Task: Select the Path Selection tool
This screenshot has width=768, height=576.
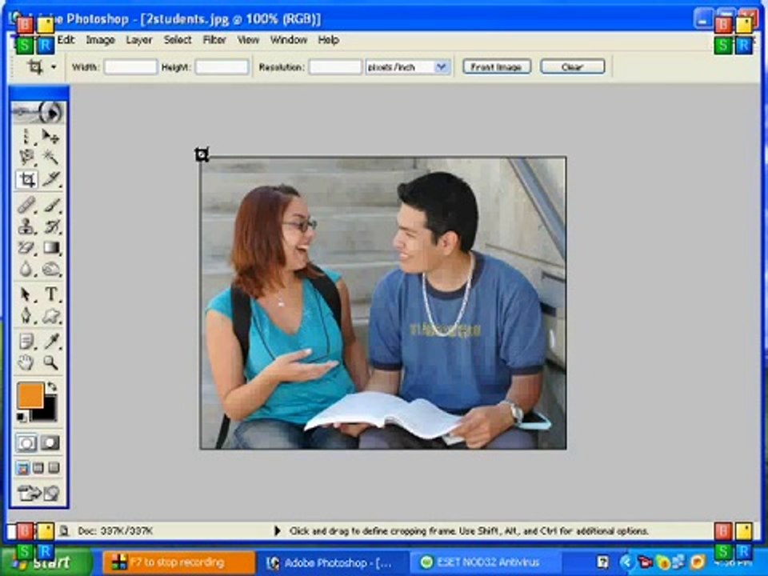Action: pyautogui.click(x=26, y=294)
